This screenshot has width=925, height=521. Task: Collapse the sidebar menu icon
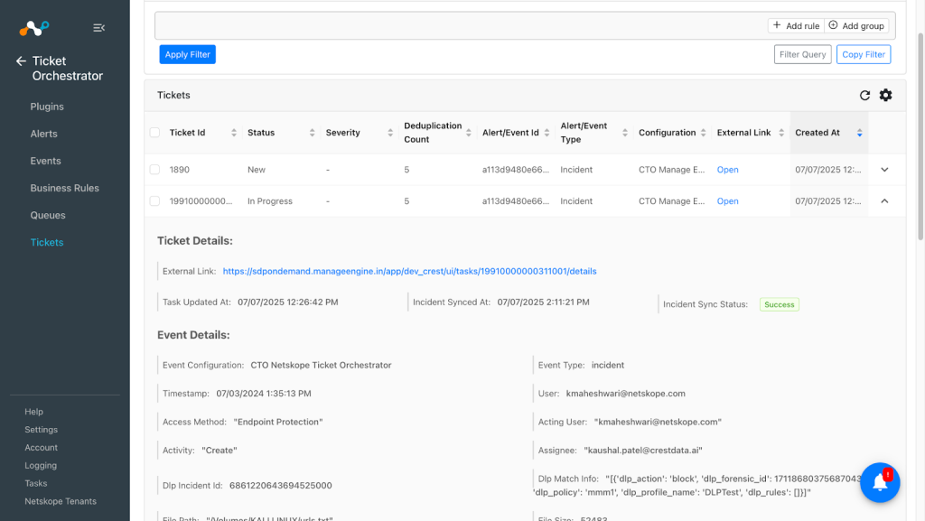98,28
